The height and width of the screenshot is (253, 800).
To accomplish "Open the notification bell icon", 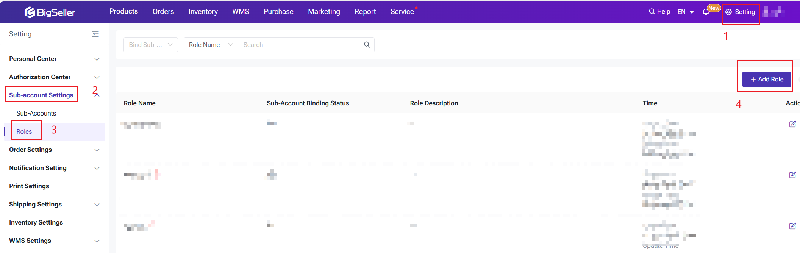I will coord(705,12).
